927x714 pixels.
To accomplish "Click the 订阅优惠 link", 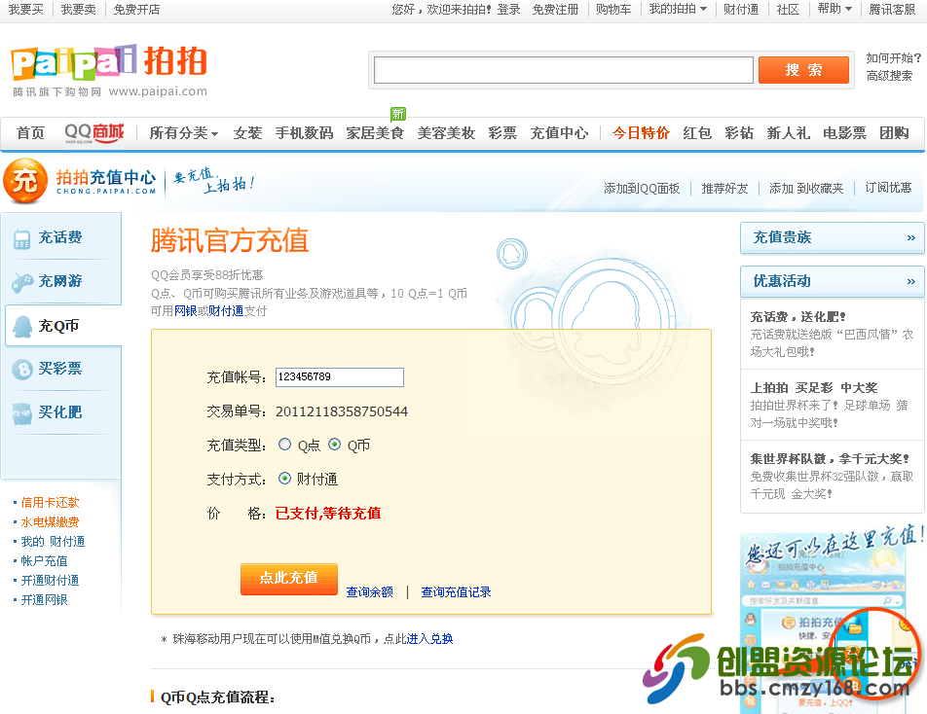I will [x=888, y=188].
